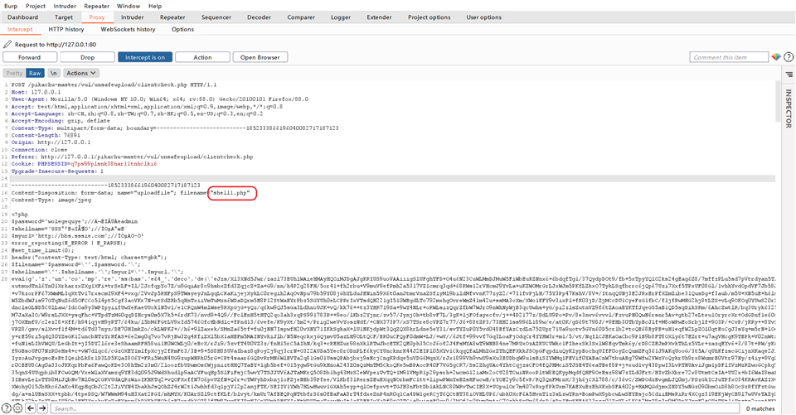The image size is (796, 415).
Task: Open the HTTP history sub-tab
Action: (x=66, y=30)
